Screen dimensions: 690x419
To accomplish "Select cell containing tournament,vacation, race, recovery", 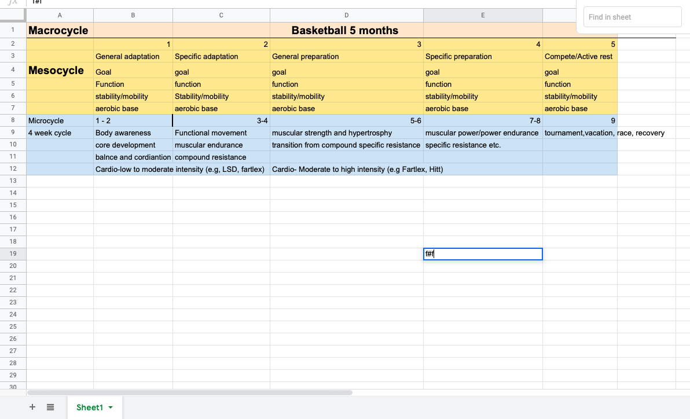I will [579, 133].
